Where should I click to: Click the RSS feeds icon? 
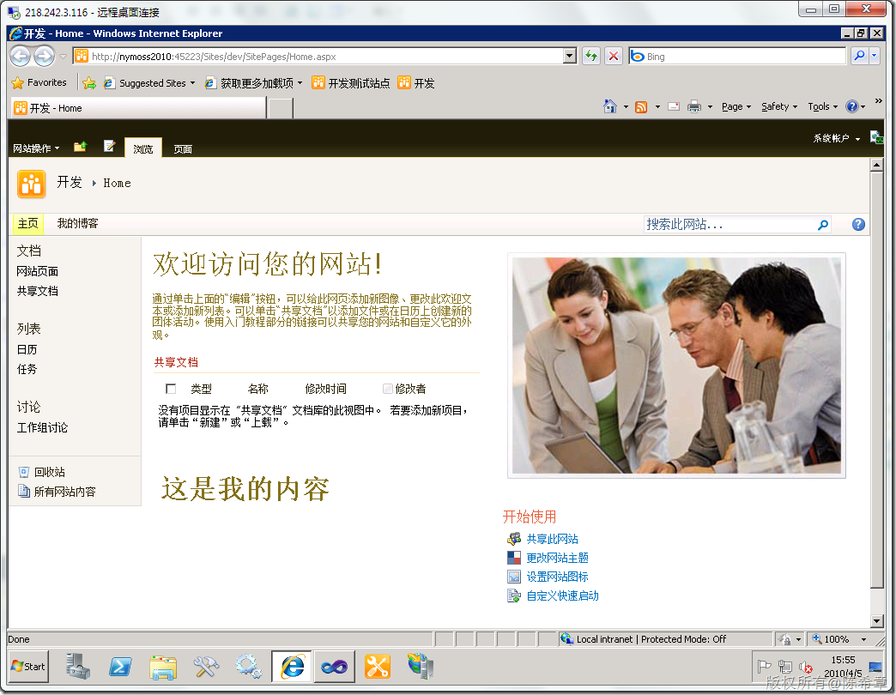click(x=641, y=106)
